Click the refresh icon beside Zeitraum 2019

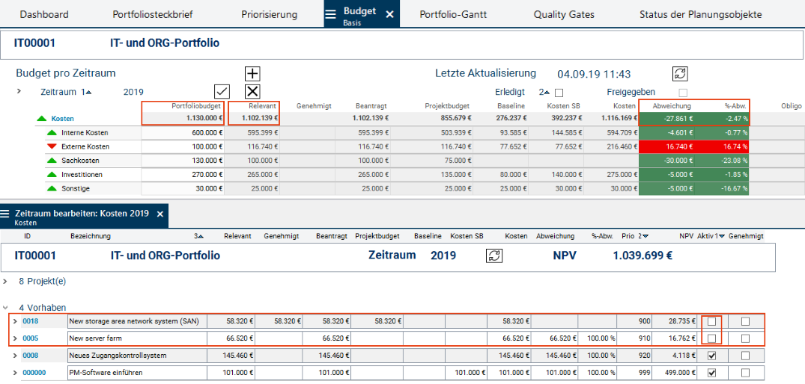pos(494,256)
